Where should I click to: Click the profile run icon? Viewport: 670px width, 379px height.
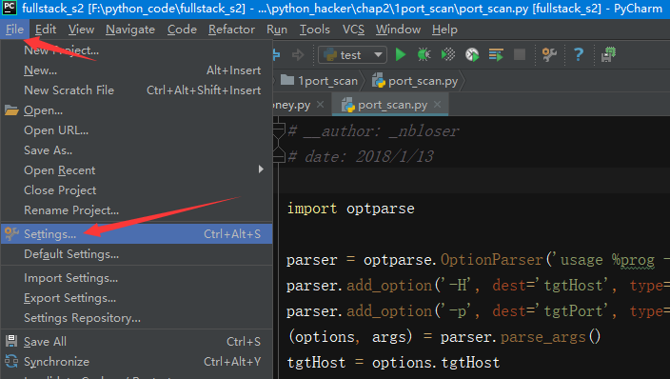pos(472,54)
